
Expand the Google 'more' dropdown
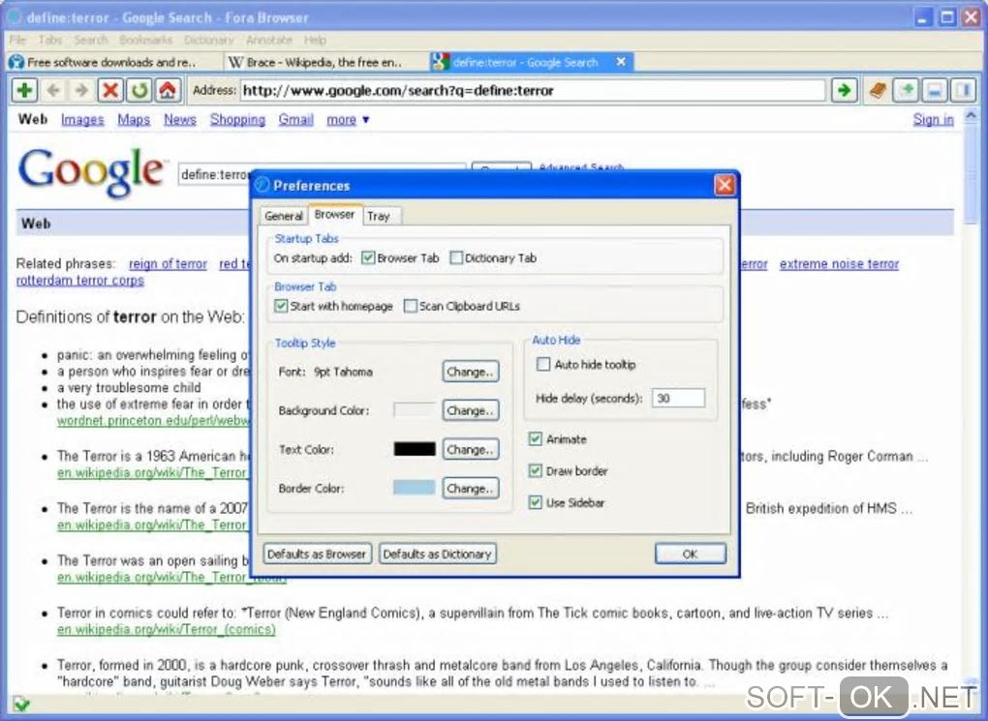click(x=348, y=120)
